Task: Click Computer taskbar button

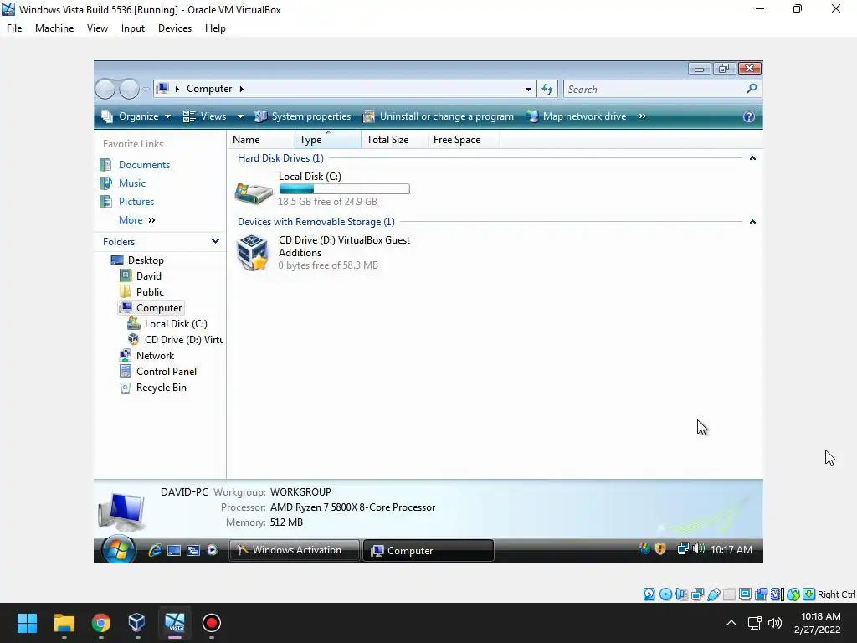Action: point(428,551)
